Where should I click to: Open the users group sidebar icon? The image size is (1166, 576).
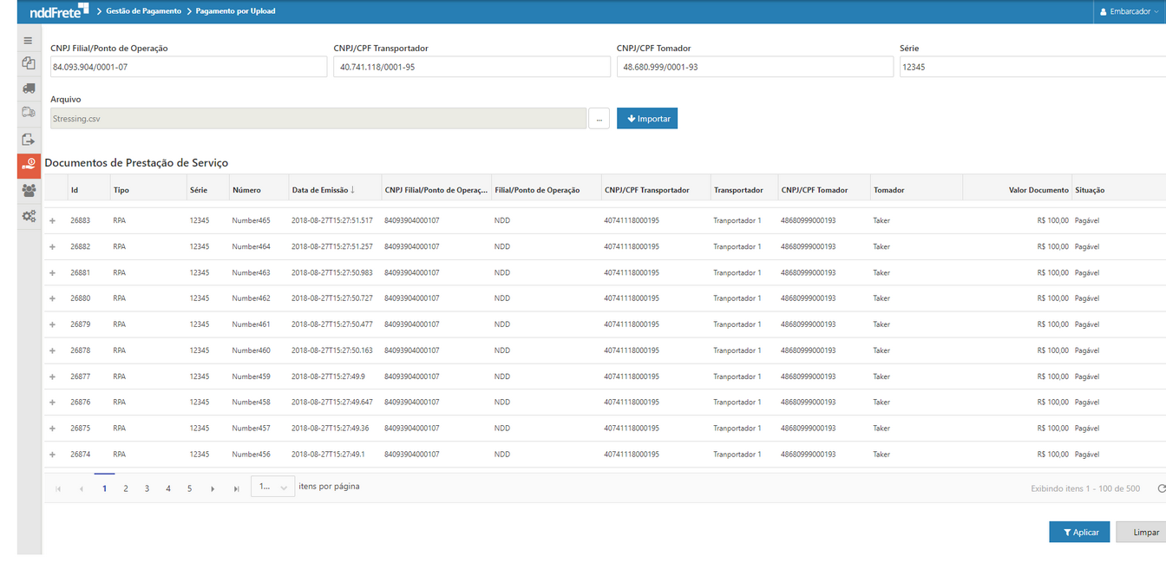[29, 191]
